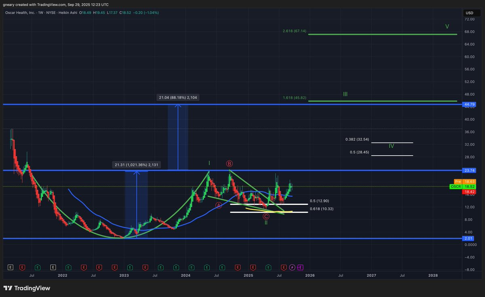Click the 21.04 (88.18%) measurement label

pos(178,97)
